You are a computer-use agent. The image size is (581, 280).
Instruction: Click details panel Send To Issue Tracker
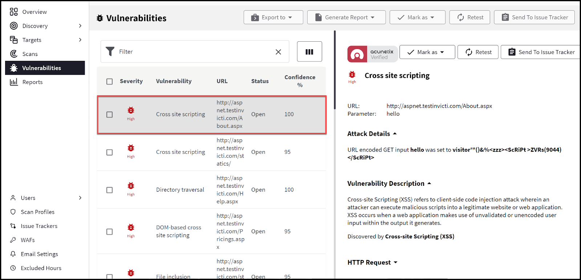click(x=541, y=52)
